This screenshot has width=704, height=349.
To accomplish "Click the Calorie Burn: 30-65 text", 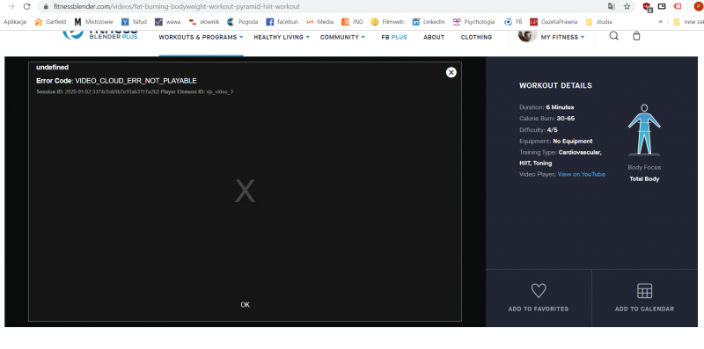I will point(546,119).
